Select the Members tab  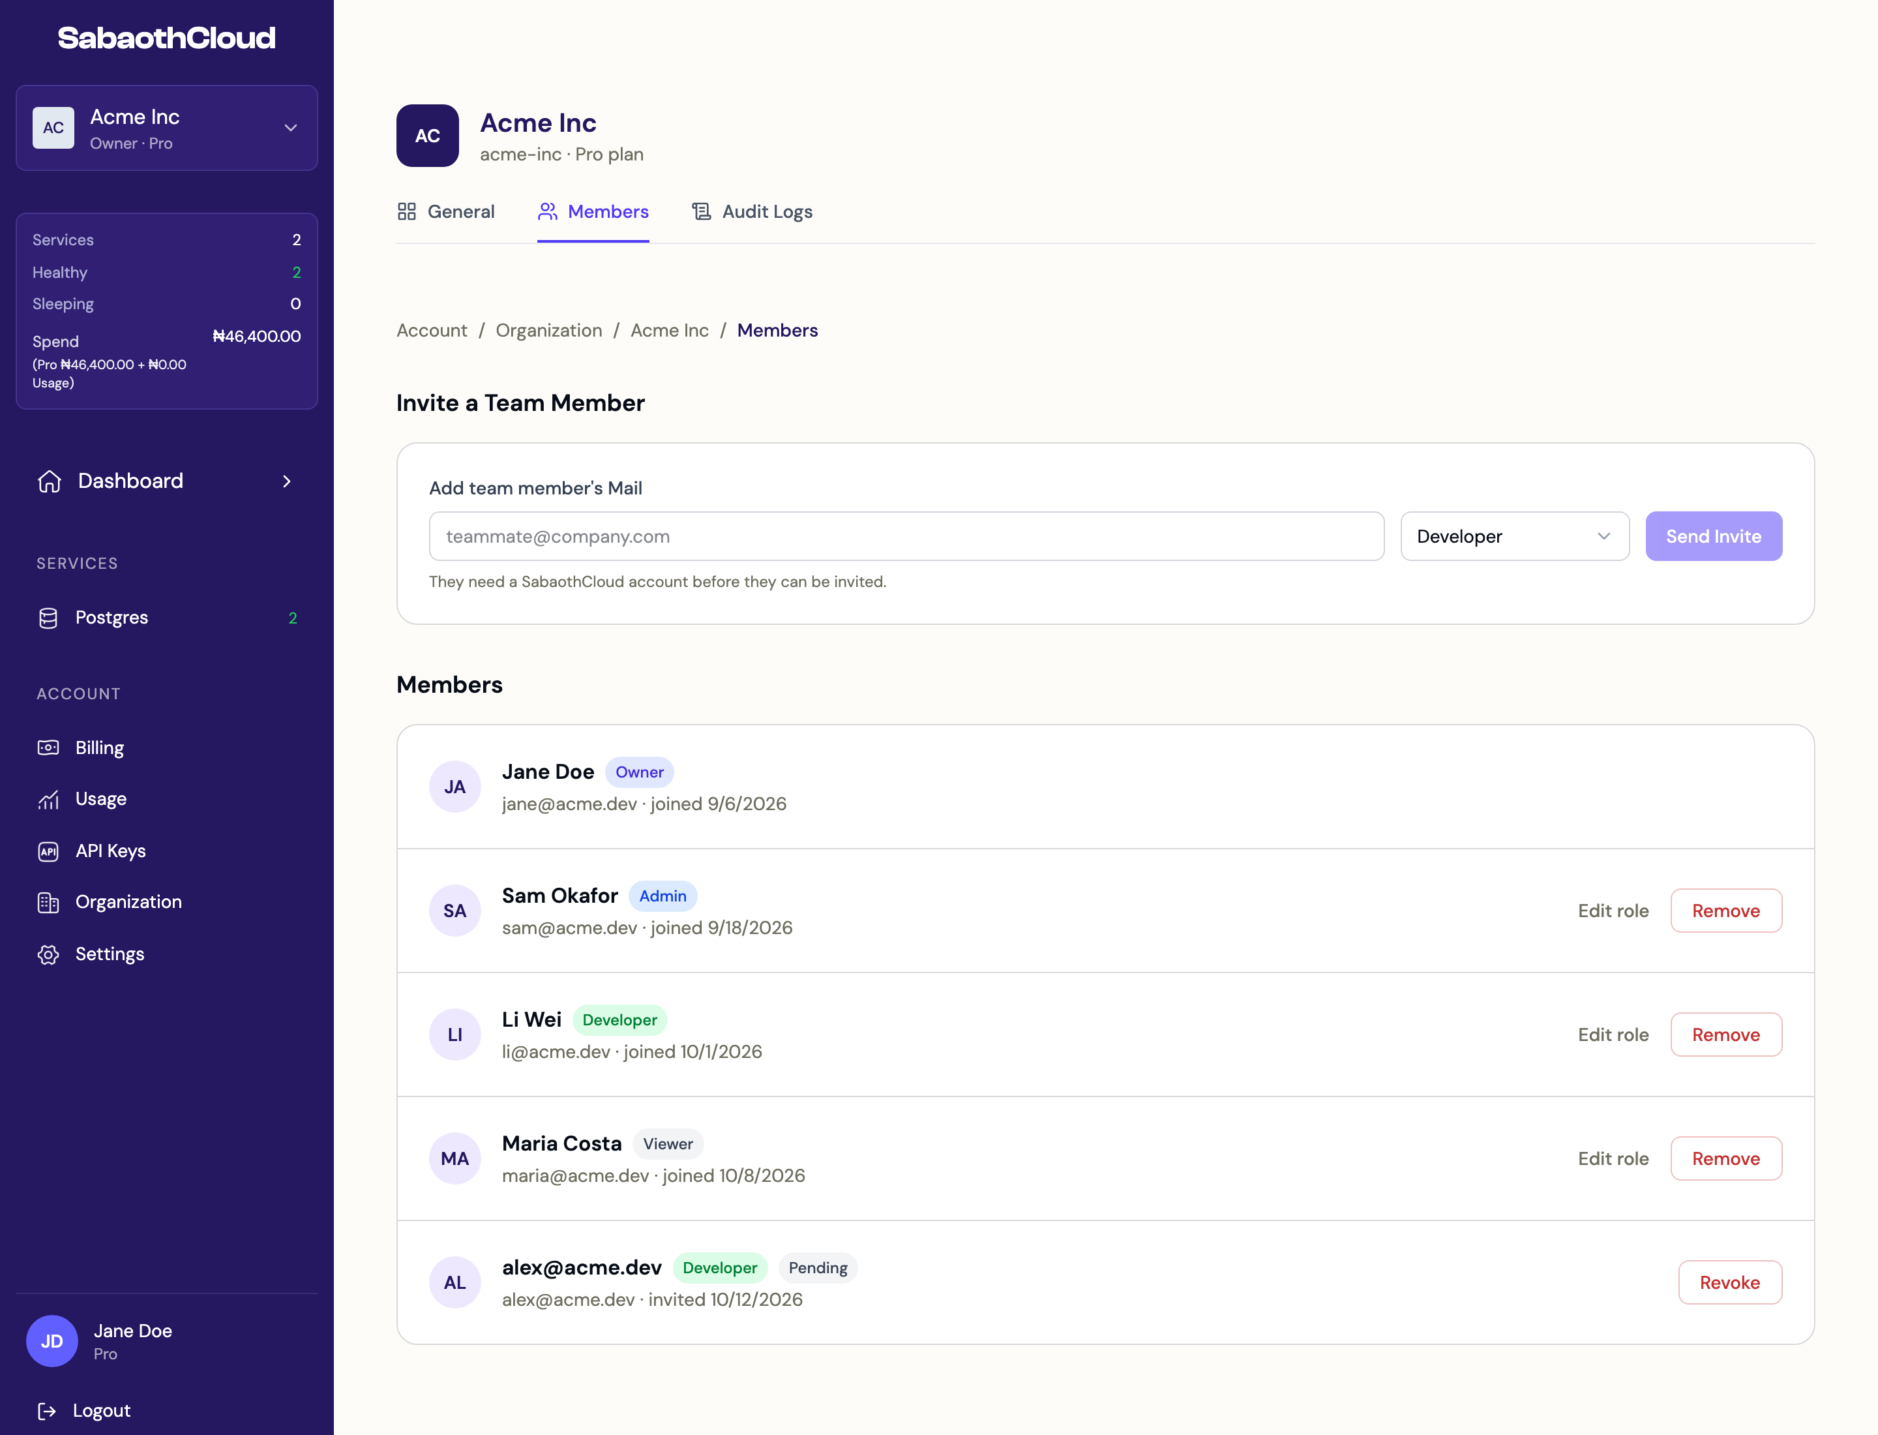coord(593,212)
